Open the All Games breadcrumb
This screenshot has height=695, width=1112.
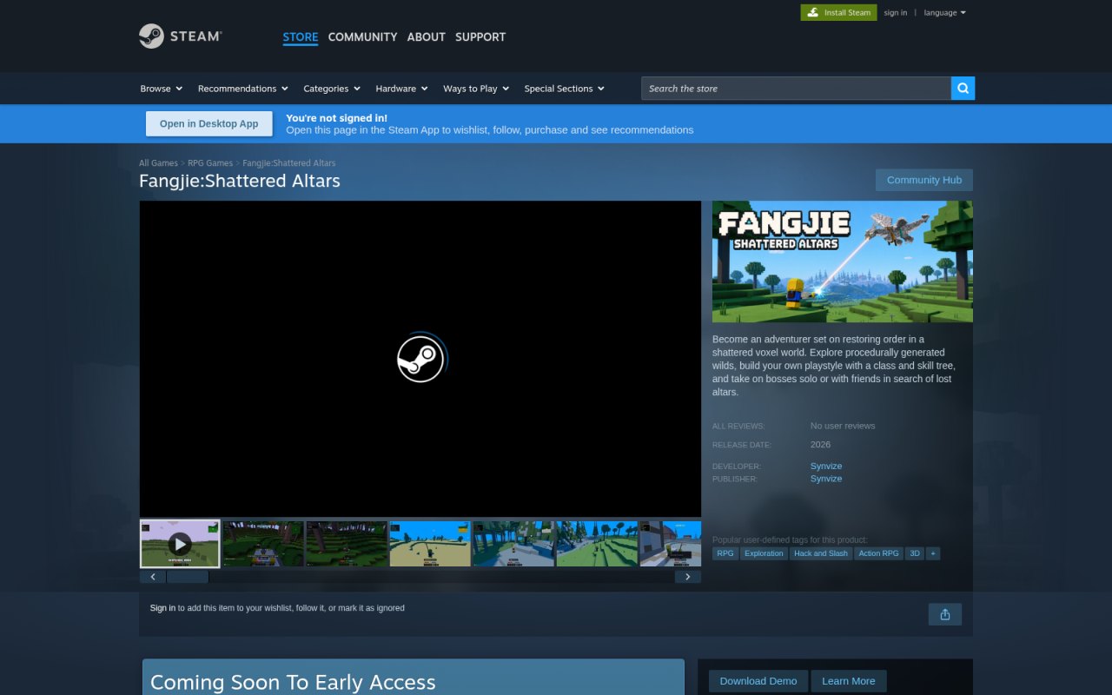[158, 163]
